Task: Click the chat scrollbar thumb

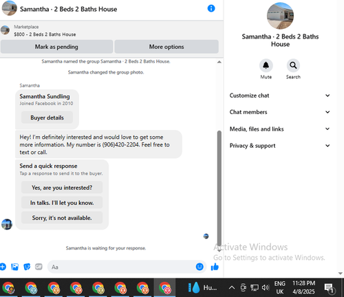Action: [x=219, y=188]
